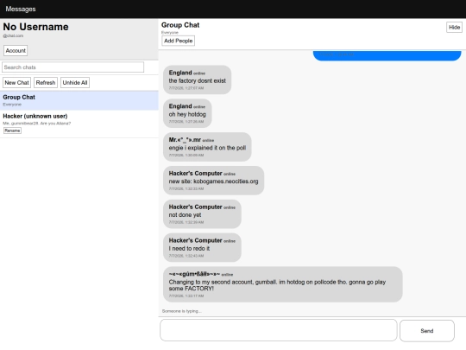466x350 pixels.
Task: Send the message
Action: pyautogui.click(x=427, y=331)
